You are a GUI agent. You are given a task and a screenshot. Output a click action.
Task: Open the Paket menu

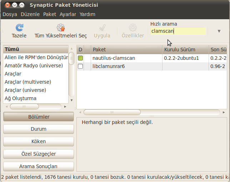click(x=50, y=14)
